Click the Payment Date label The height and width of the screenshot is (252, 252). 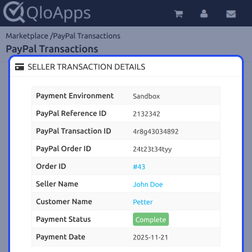click(x=60, y=237)
